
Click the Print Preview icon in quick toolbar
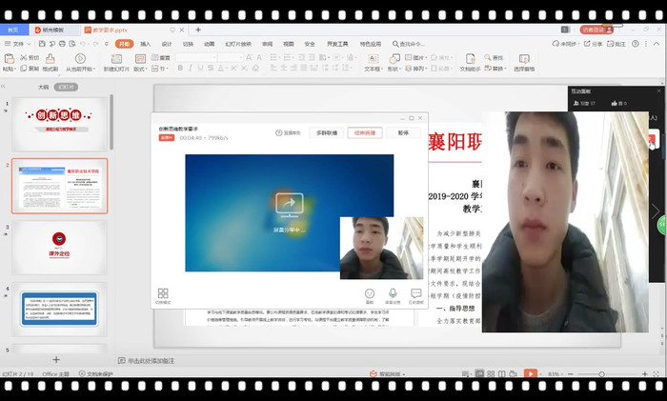72,44
